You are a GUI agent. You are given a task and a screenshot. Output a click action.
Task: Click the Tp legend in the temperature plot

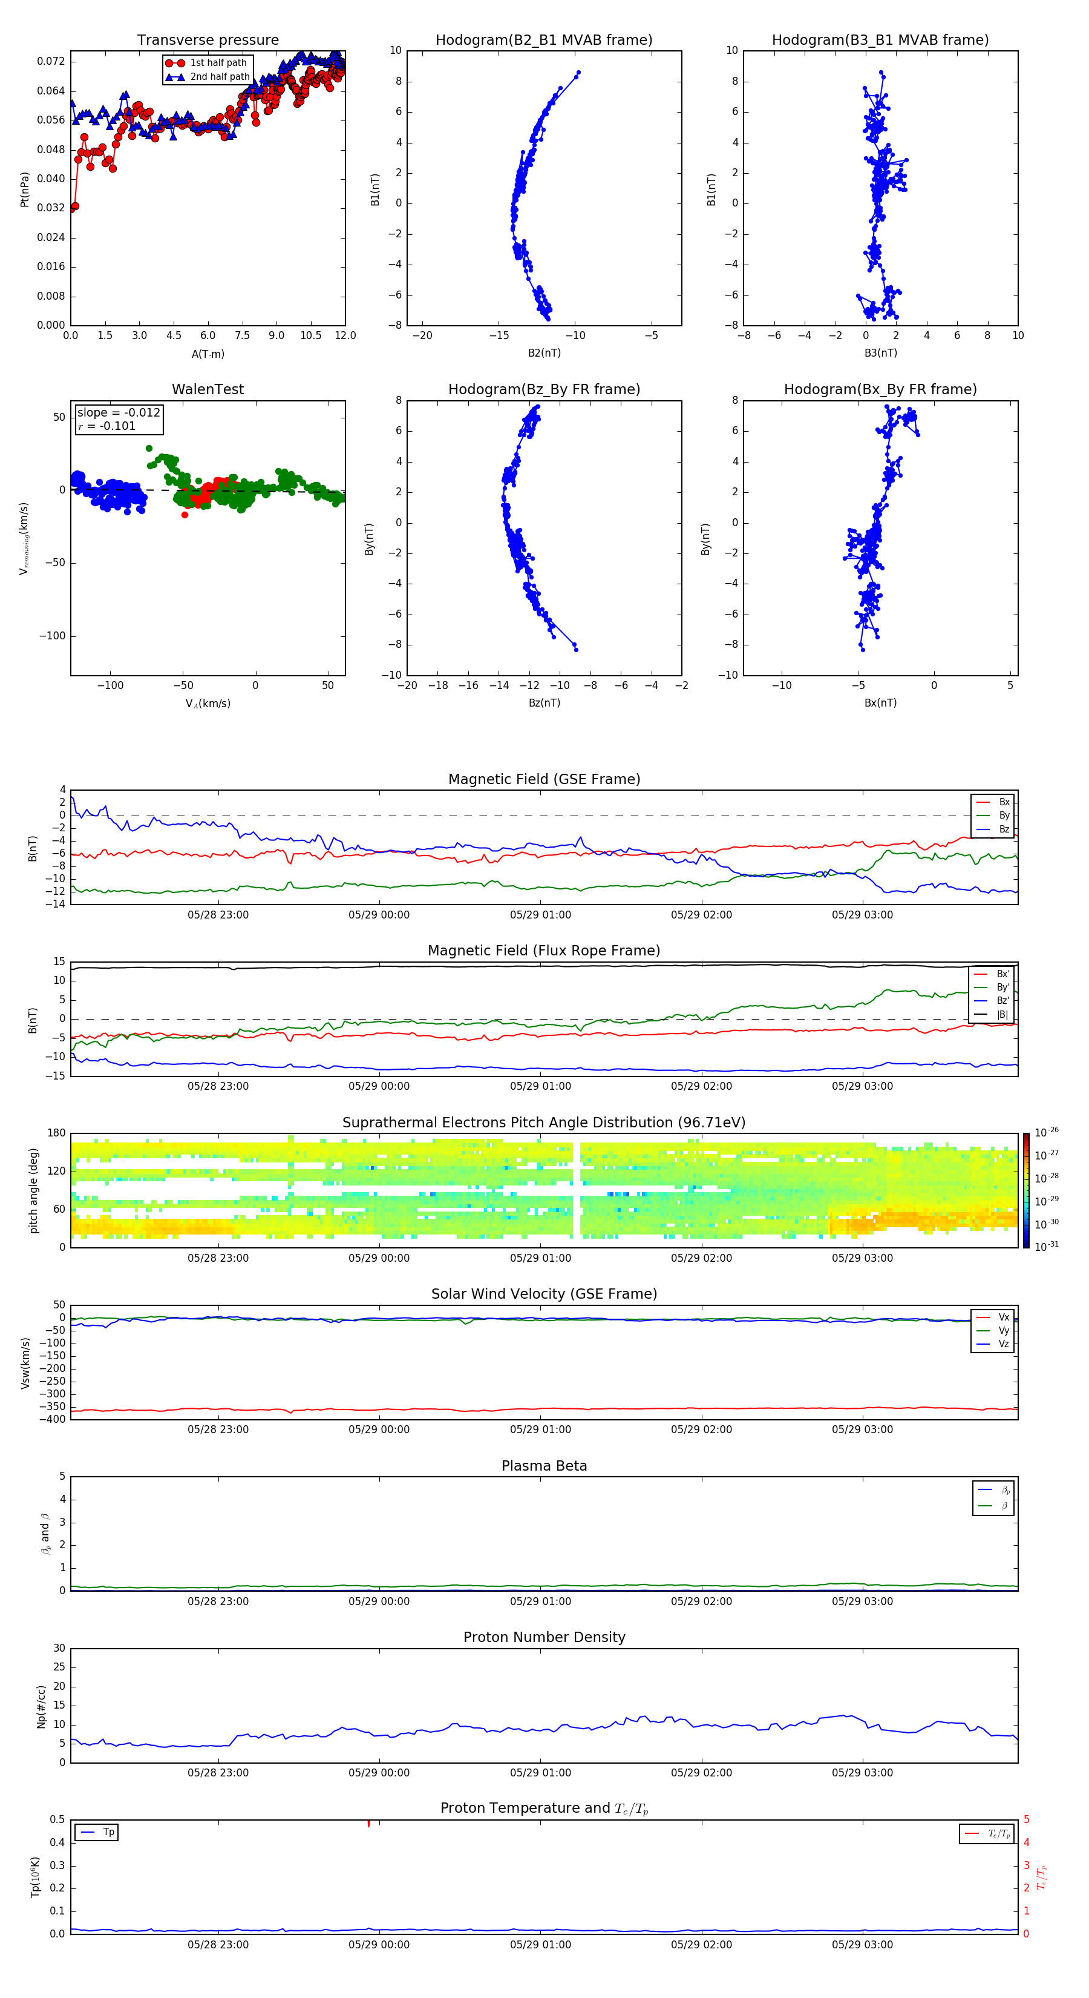(97, 1832)
